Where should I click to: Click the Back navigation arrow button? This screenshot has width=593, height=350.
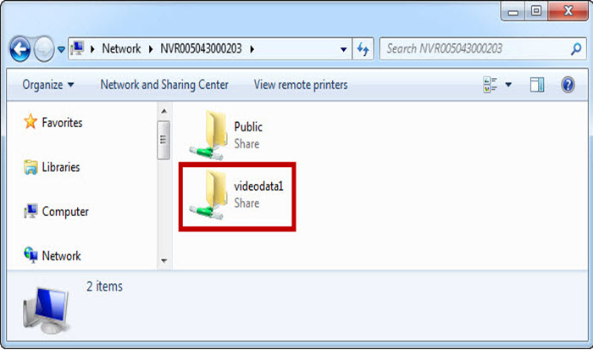click(19, 49)
